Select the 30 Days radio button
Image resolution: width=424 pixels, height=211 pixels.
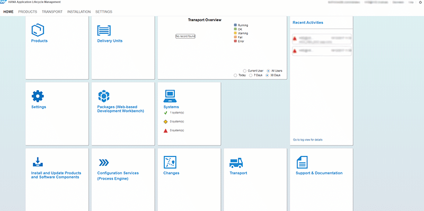coord(267,75)
